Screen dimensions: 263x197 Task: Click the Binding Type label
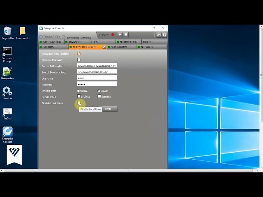click(x=49, y=91)
